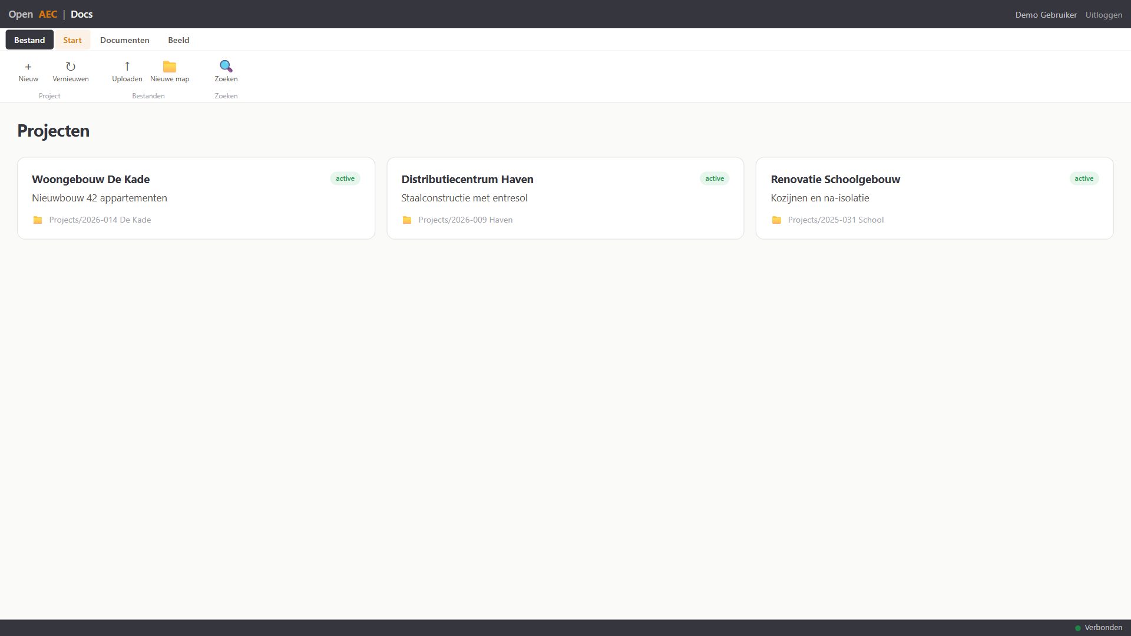This screenshot has width=1131, height=636.
Task: Switch to the Documenten tab
Action: (x=125, y=40)
